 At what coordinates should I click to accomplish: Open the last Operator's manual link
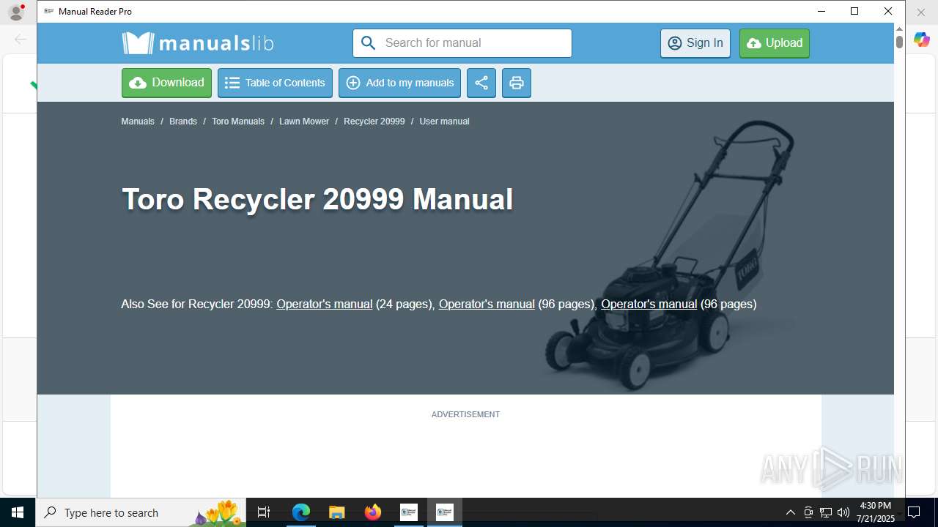click(x=649, y=304)
